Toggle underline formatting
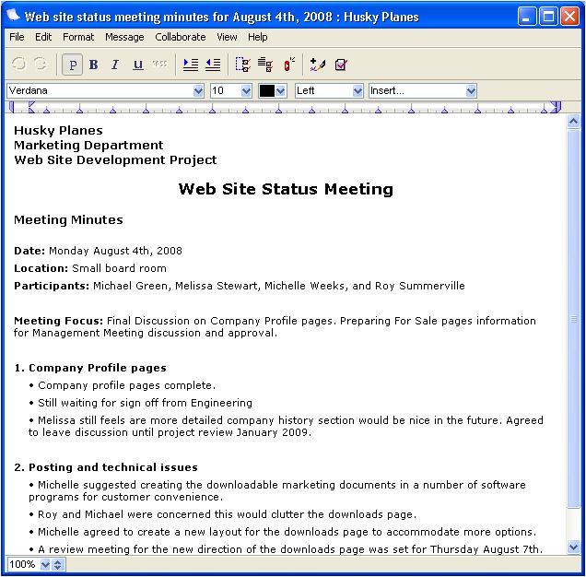586x577 pixels. tap(138, 65)
